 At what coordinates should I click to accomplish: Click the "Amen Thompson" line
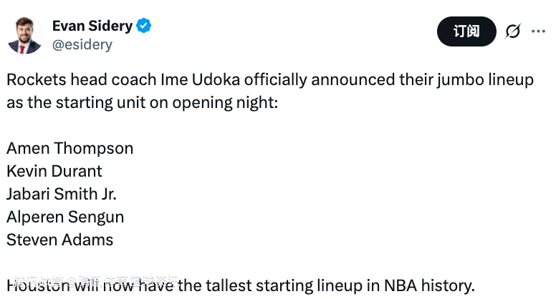(x=69, y=148)
